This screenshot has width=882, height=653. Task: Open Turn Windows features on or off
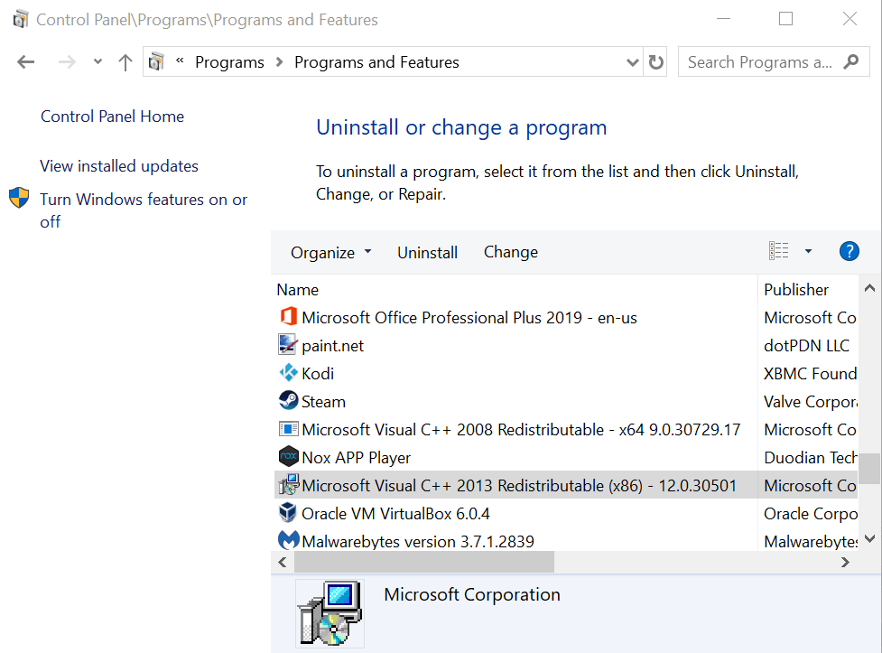click(144, 210)
